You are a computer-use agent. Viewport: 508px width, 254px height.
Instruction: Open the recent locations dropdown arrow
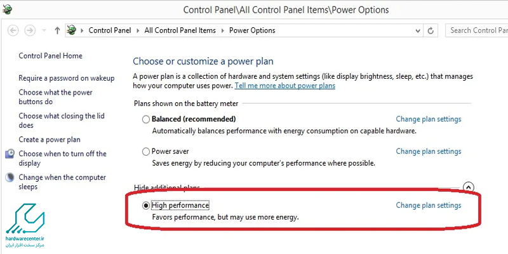pyautogui.click(x=44, y=30)
